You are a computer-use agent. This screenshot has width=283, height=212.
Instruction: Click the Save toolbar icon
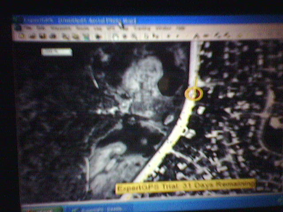pyautogui.click(x=43, y=36)
